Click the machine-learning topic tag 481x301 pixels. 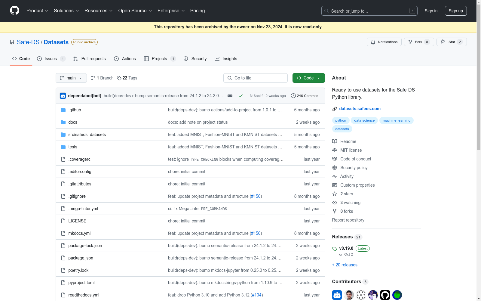point(397,120)
